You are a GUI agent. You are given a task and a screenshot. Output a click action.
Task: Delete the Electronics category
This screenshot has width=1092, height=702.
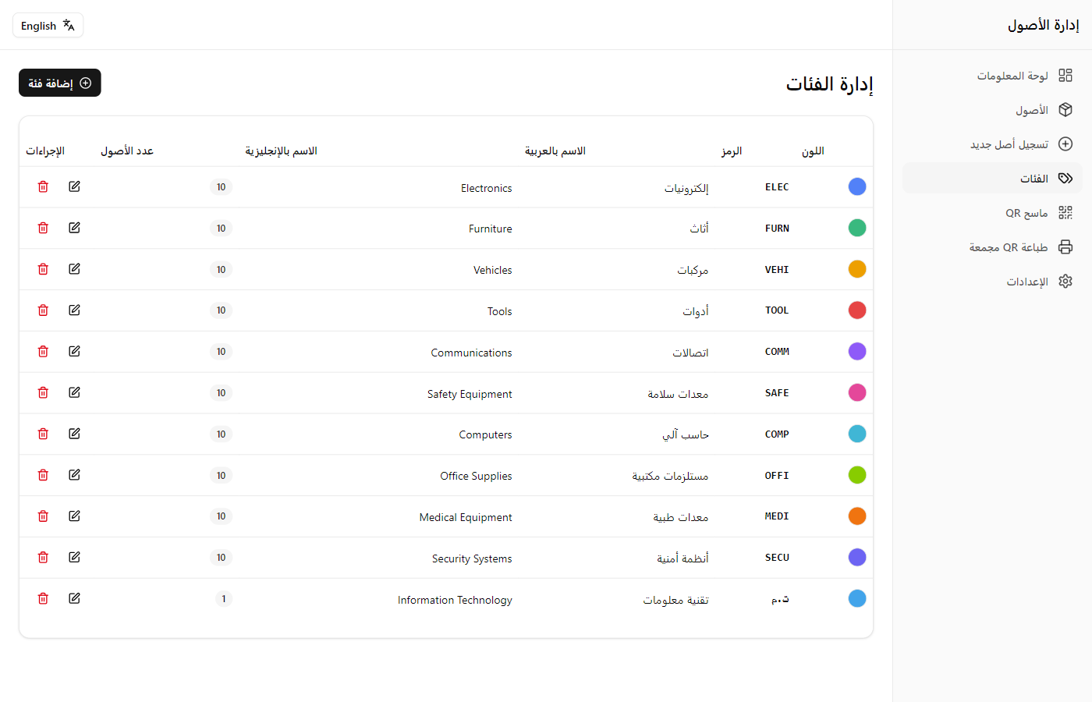(x=43, y=186)
